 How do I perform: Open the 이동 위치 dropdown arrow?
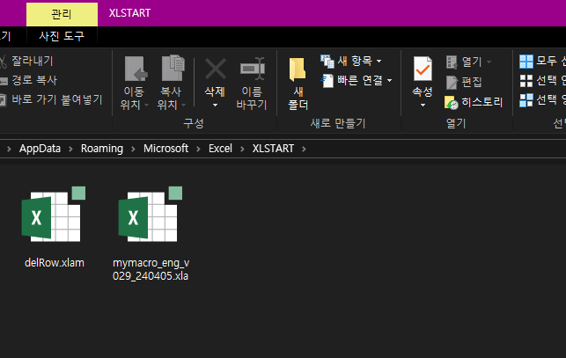(146, 105)
